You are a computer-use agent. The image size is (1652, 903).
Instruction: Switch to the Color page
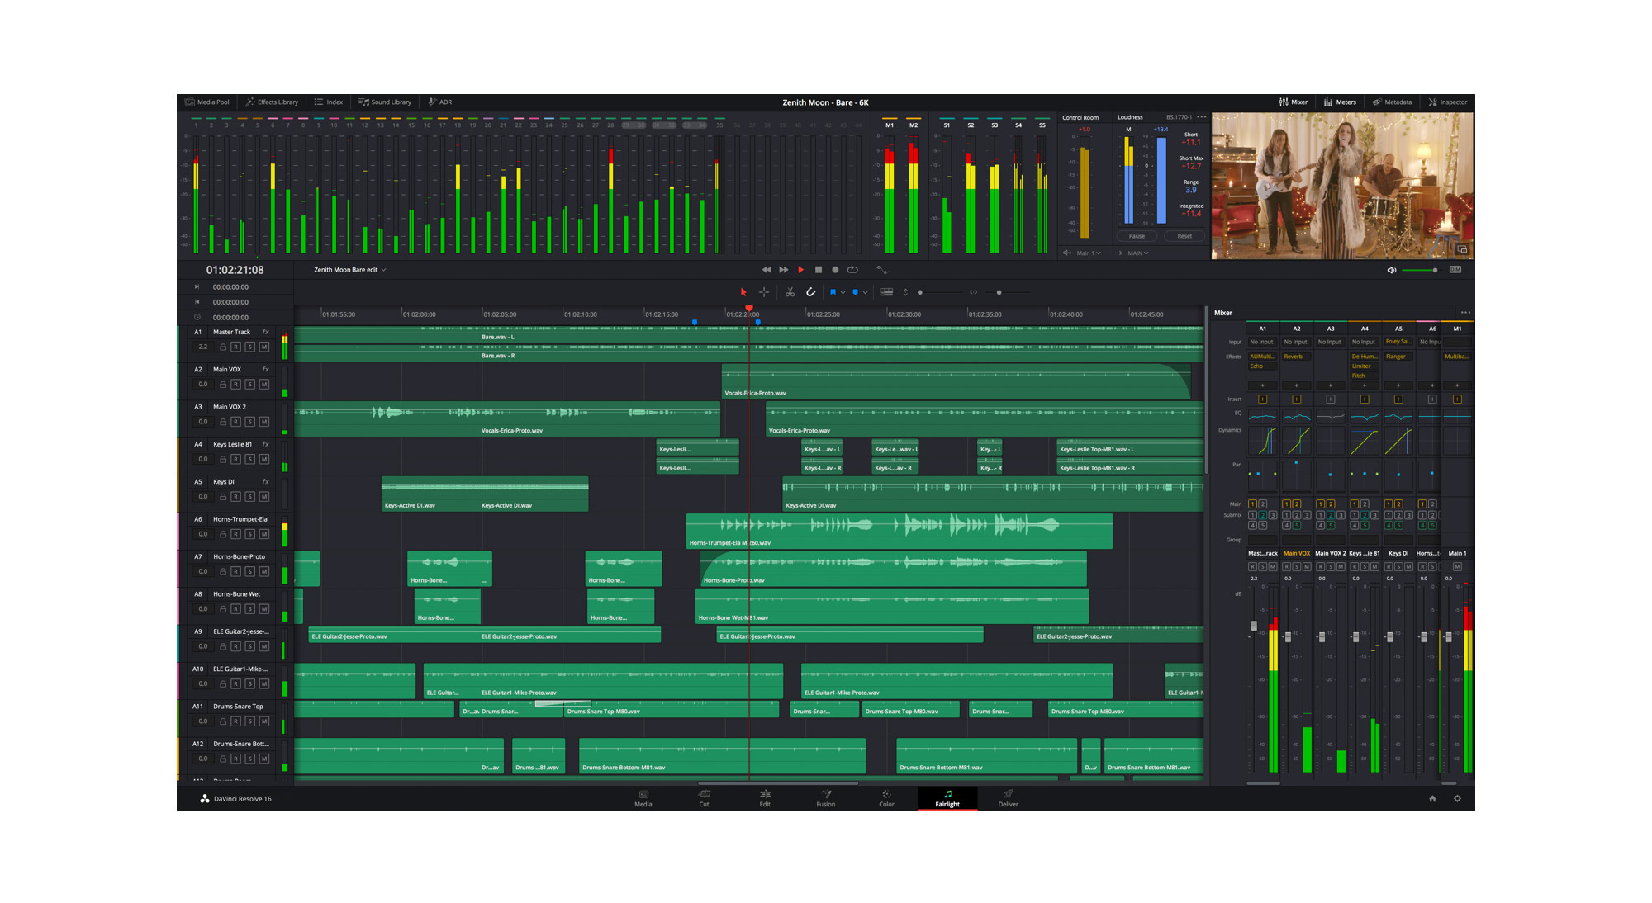(886, 797)
